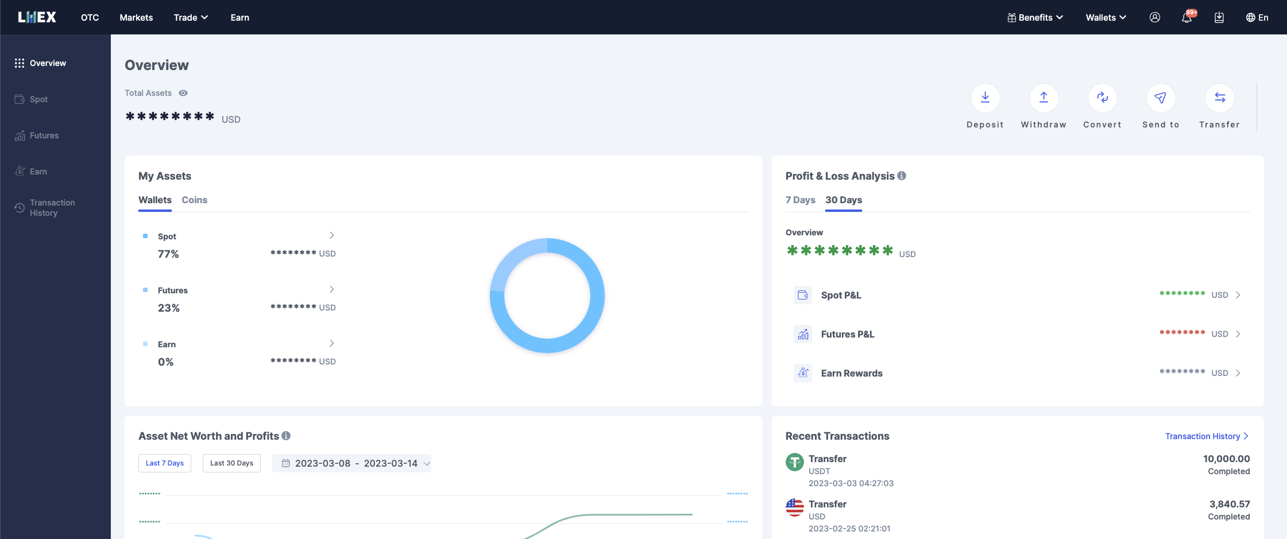Click the USDT Transfer 10,000.00 transaction

click(x=1018, y=471)
